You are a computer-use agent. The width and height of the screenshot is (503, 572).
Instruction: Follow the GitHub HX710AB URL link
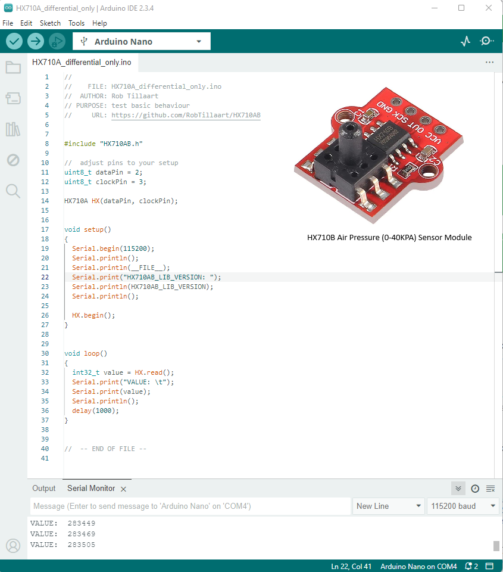[186, 115]
